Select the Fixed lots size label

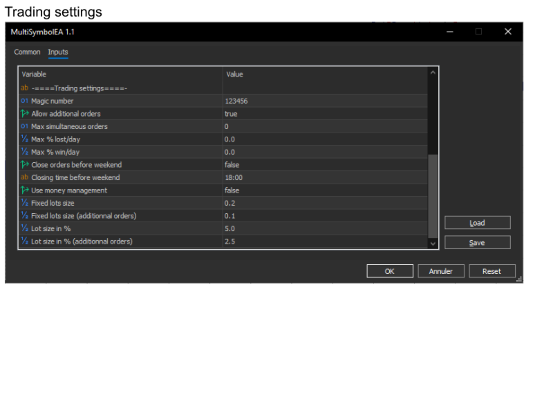tap(53, 203)
